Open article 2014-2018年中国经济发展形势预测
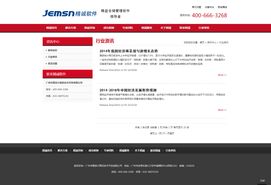 click(x=128, y=90)
